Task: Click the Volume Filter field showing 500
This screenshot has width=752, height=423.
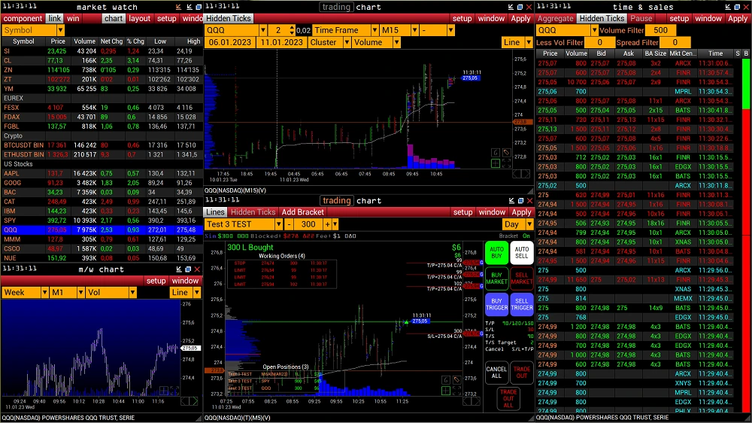Action: (x=660, y=30)
